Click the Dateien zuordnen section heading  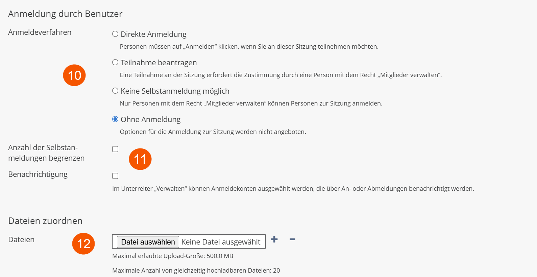45,221
